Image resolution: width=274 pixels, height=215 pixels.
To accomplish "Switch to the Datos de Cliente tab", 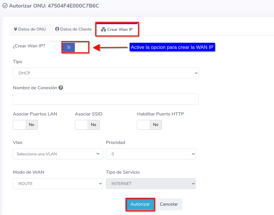I will (73, 29).
